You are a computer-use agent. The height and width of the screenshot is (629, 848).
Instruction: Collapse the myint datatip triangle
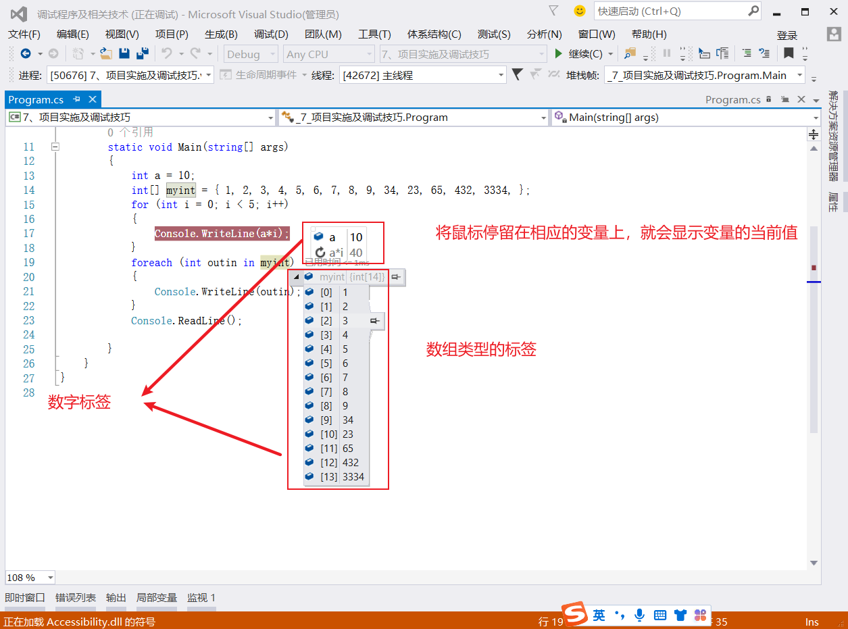click(296, 277)
